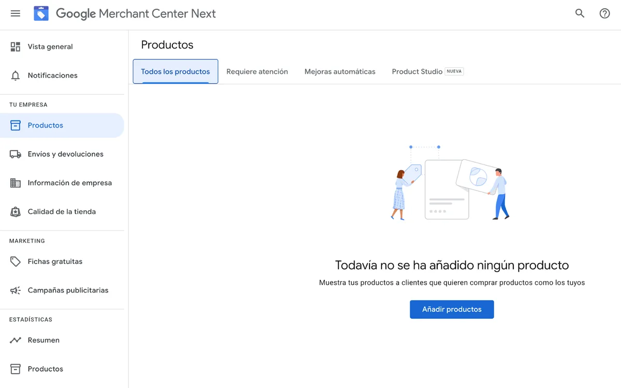Open the search magnifier icon
Image resolution: width=621 pixels, height=388 pixels.
pyautogui.click(x=580, y=13)
